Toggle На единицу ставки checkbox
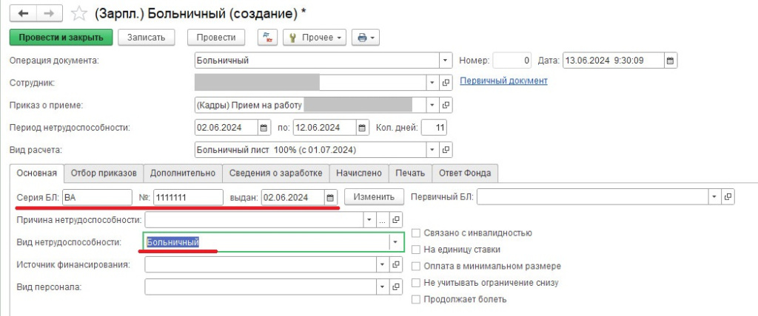This screenshot has width=758, height=316. coord(416,250)
